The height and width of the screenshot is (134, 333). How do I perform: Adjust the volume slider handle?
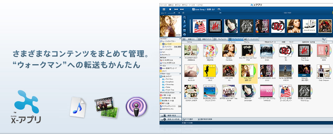click(175, 13)
